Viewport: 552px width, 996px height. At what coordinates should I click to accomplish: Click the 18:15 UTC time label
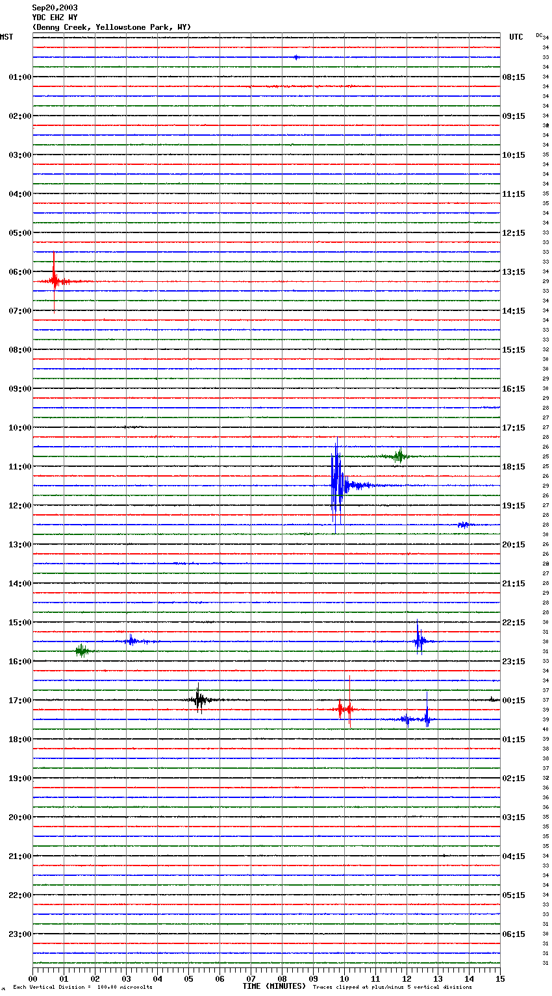click(x=514, y=467)
